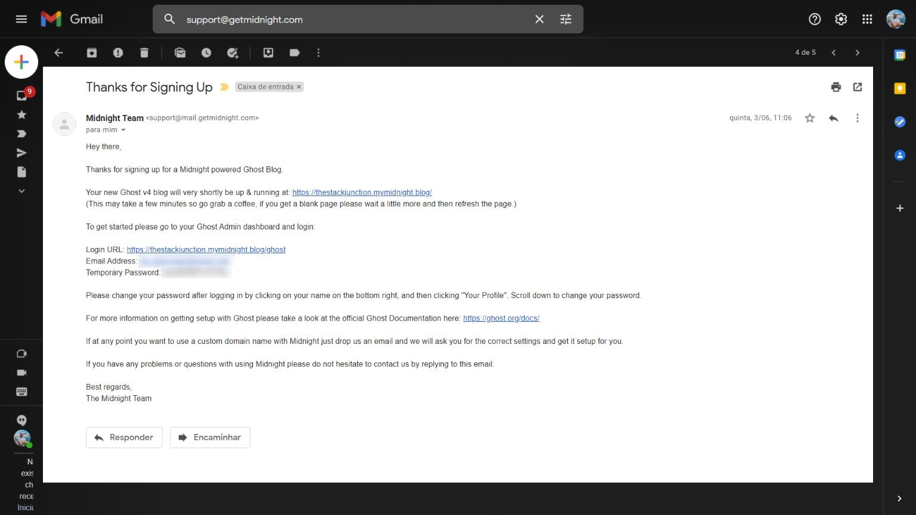Expand recipient details next to para mim
Image resolution: width=916 pixels, height=515 pixels.
point(123,130)
